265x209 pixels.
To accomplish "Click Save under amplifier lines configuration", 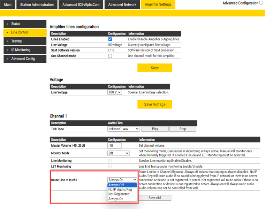I will pos(154,68).
